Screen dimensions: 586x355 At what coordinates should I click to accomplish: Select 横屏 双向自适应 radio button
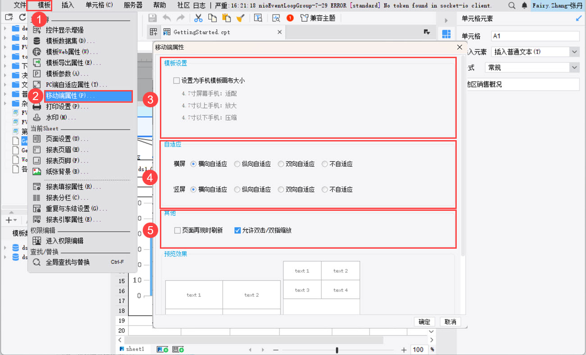[x=281, y=164]
